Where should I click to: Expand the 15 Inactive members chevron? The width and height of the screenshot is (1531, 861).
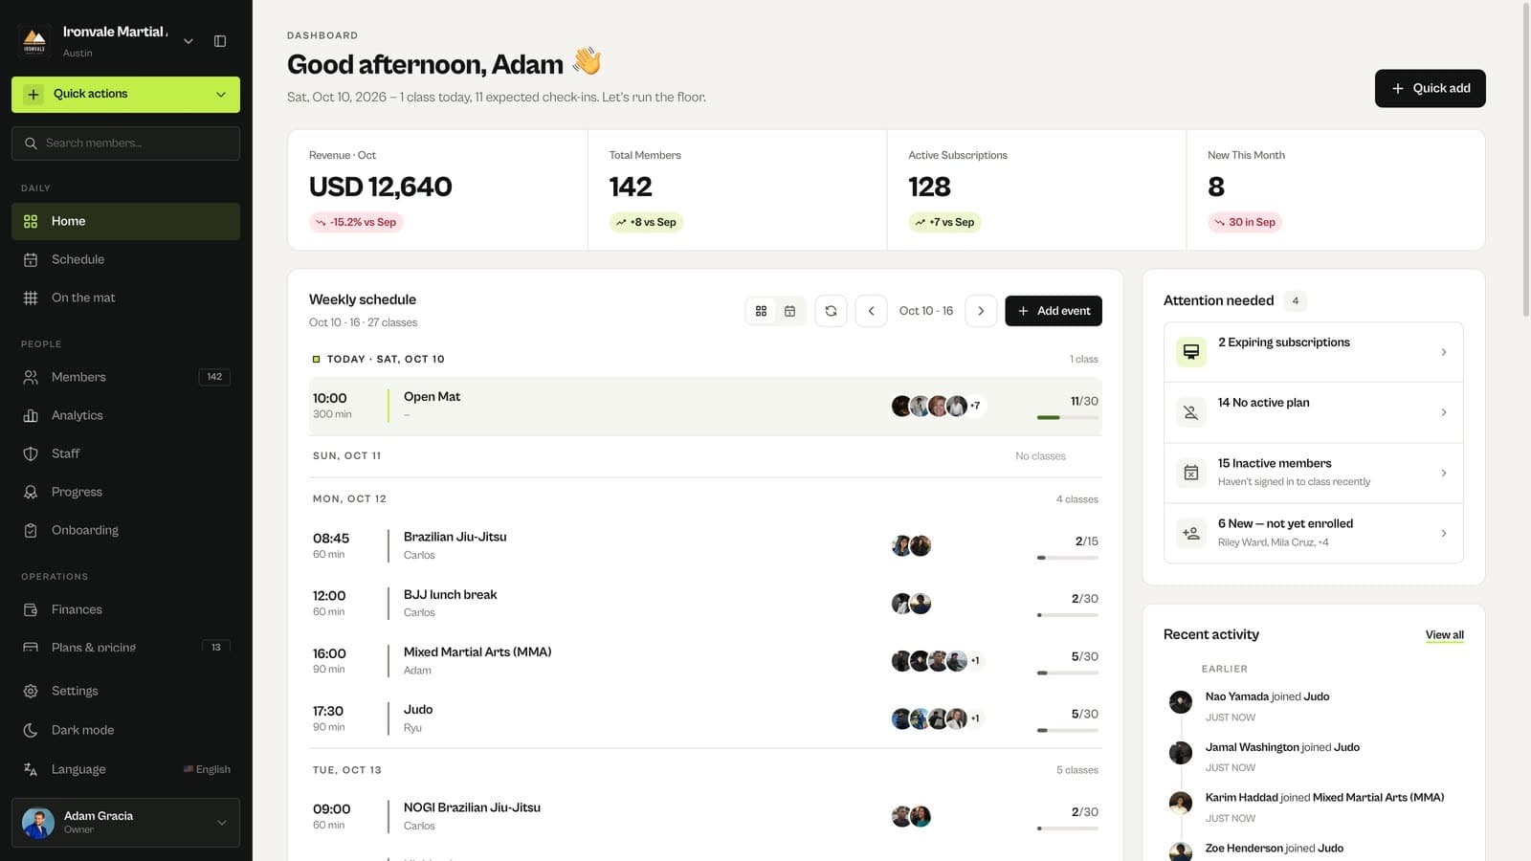click(x=1444, y=473)
